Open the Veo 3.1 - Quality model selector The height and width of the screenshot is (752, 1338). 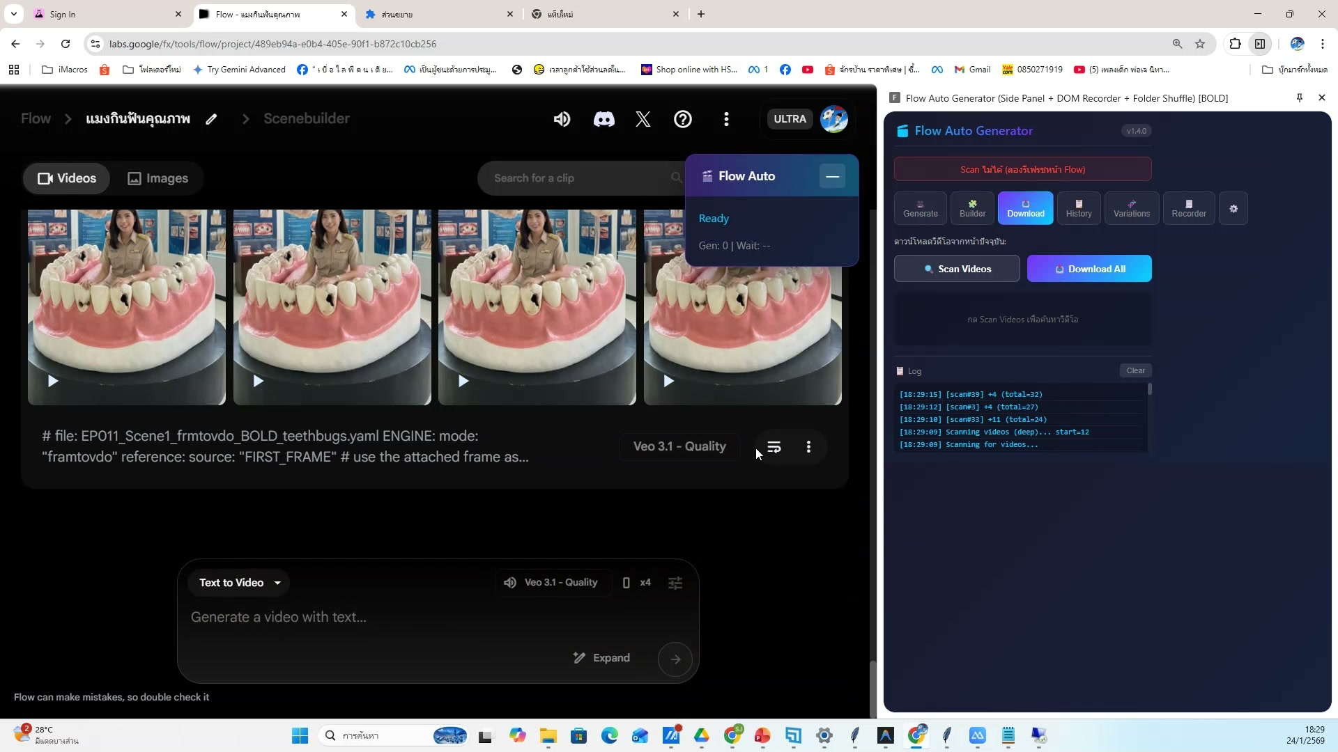pos(551,583)
